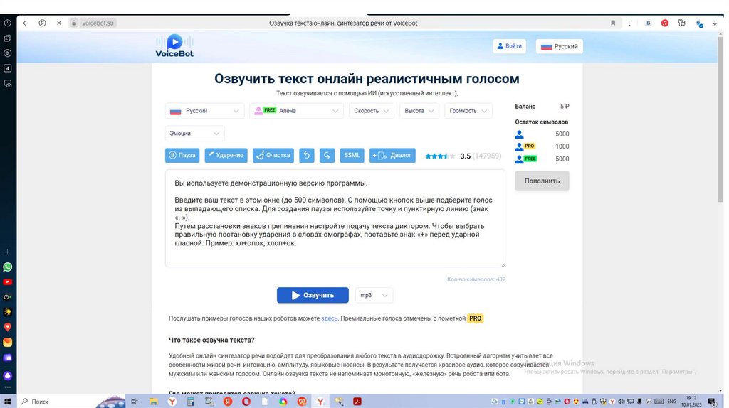Clear text with Очистка button
The width and height of the screenshot is (729, 408).
273,155
